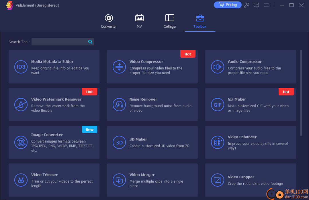Screen dimensions: 309x200
Task: Click Hot badge on Video Watermark Remover card
Action: coord(89,92)
